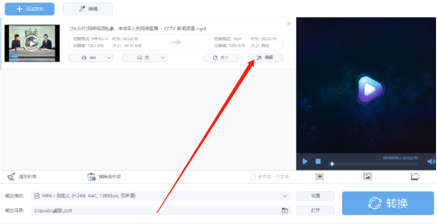The height and width of the screenshot is (224, 437).
Task: Click the 打开 open button
Action: click(315, 210)
